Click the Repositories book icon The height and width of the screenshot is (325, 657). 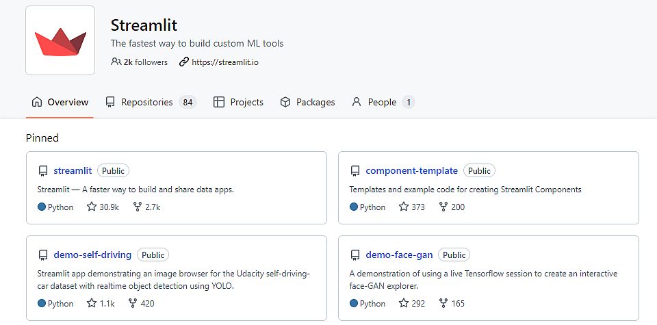pos(110,102)
